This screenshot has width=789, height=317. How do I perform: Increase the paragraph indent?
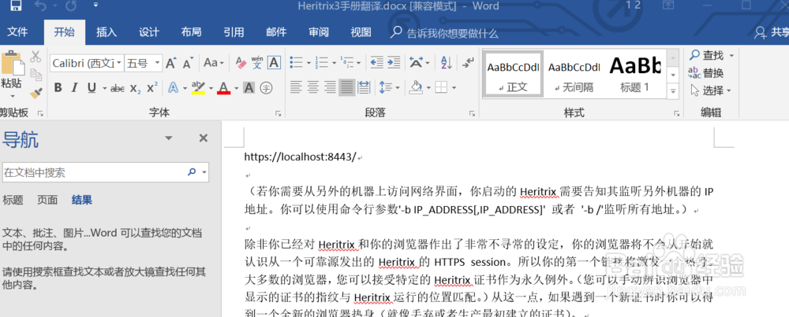pos(394,63)
